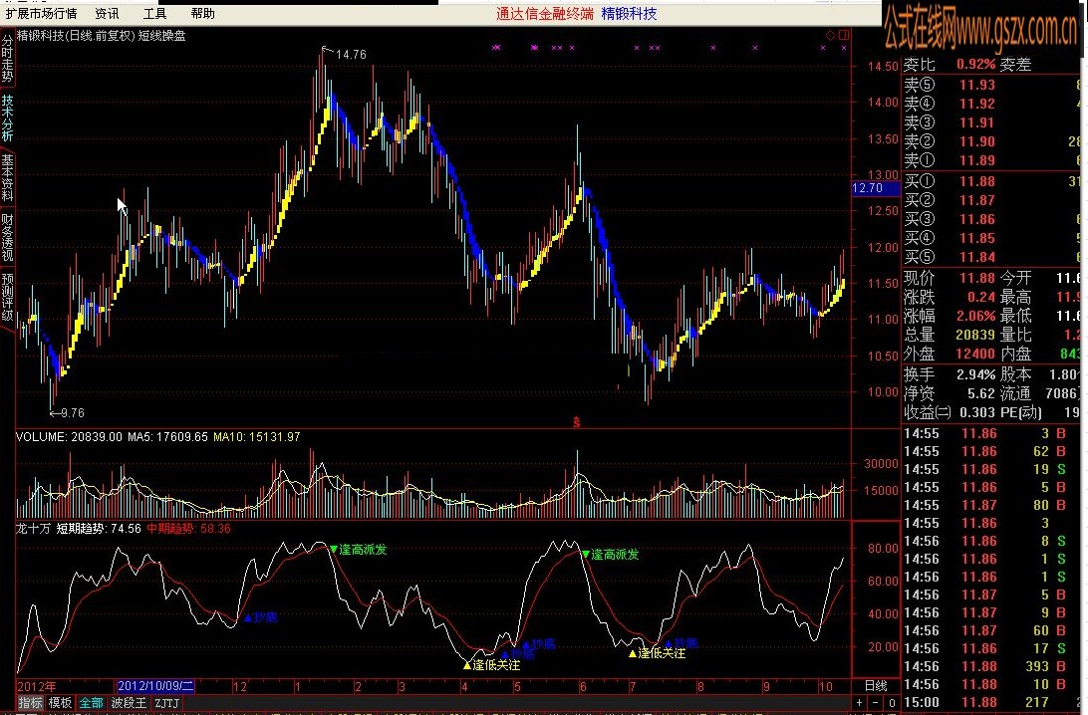Click the plus zoom button beside the tabs

(x=860, y=703)
